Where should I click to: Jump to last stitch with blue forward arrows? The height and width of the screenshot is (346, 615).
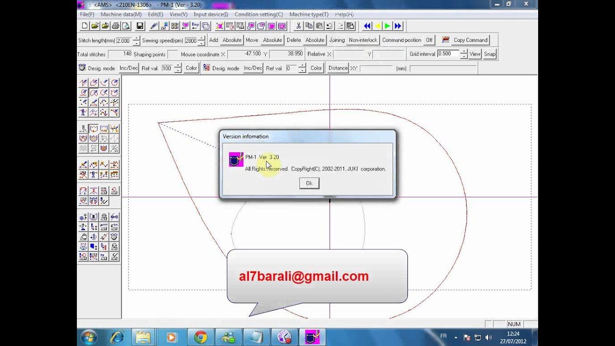[398, 26]
